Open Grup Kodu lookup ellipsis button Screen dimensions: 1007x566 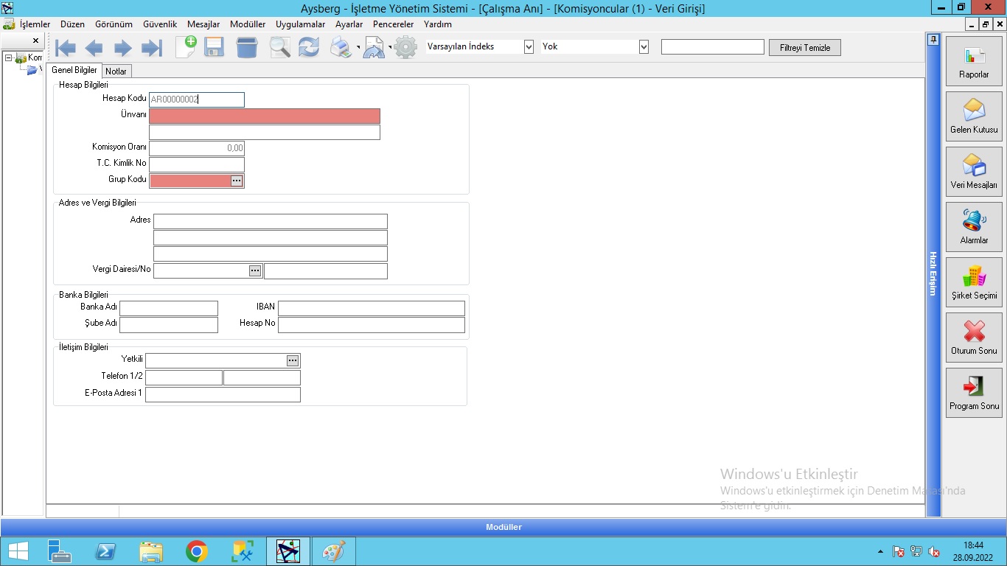coord(237,181)
